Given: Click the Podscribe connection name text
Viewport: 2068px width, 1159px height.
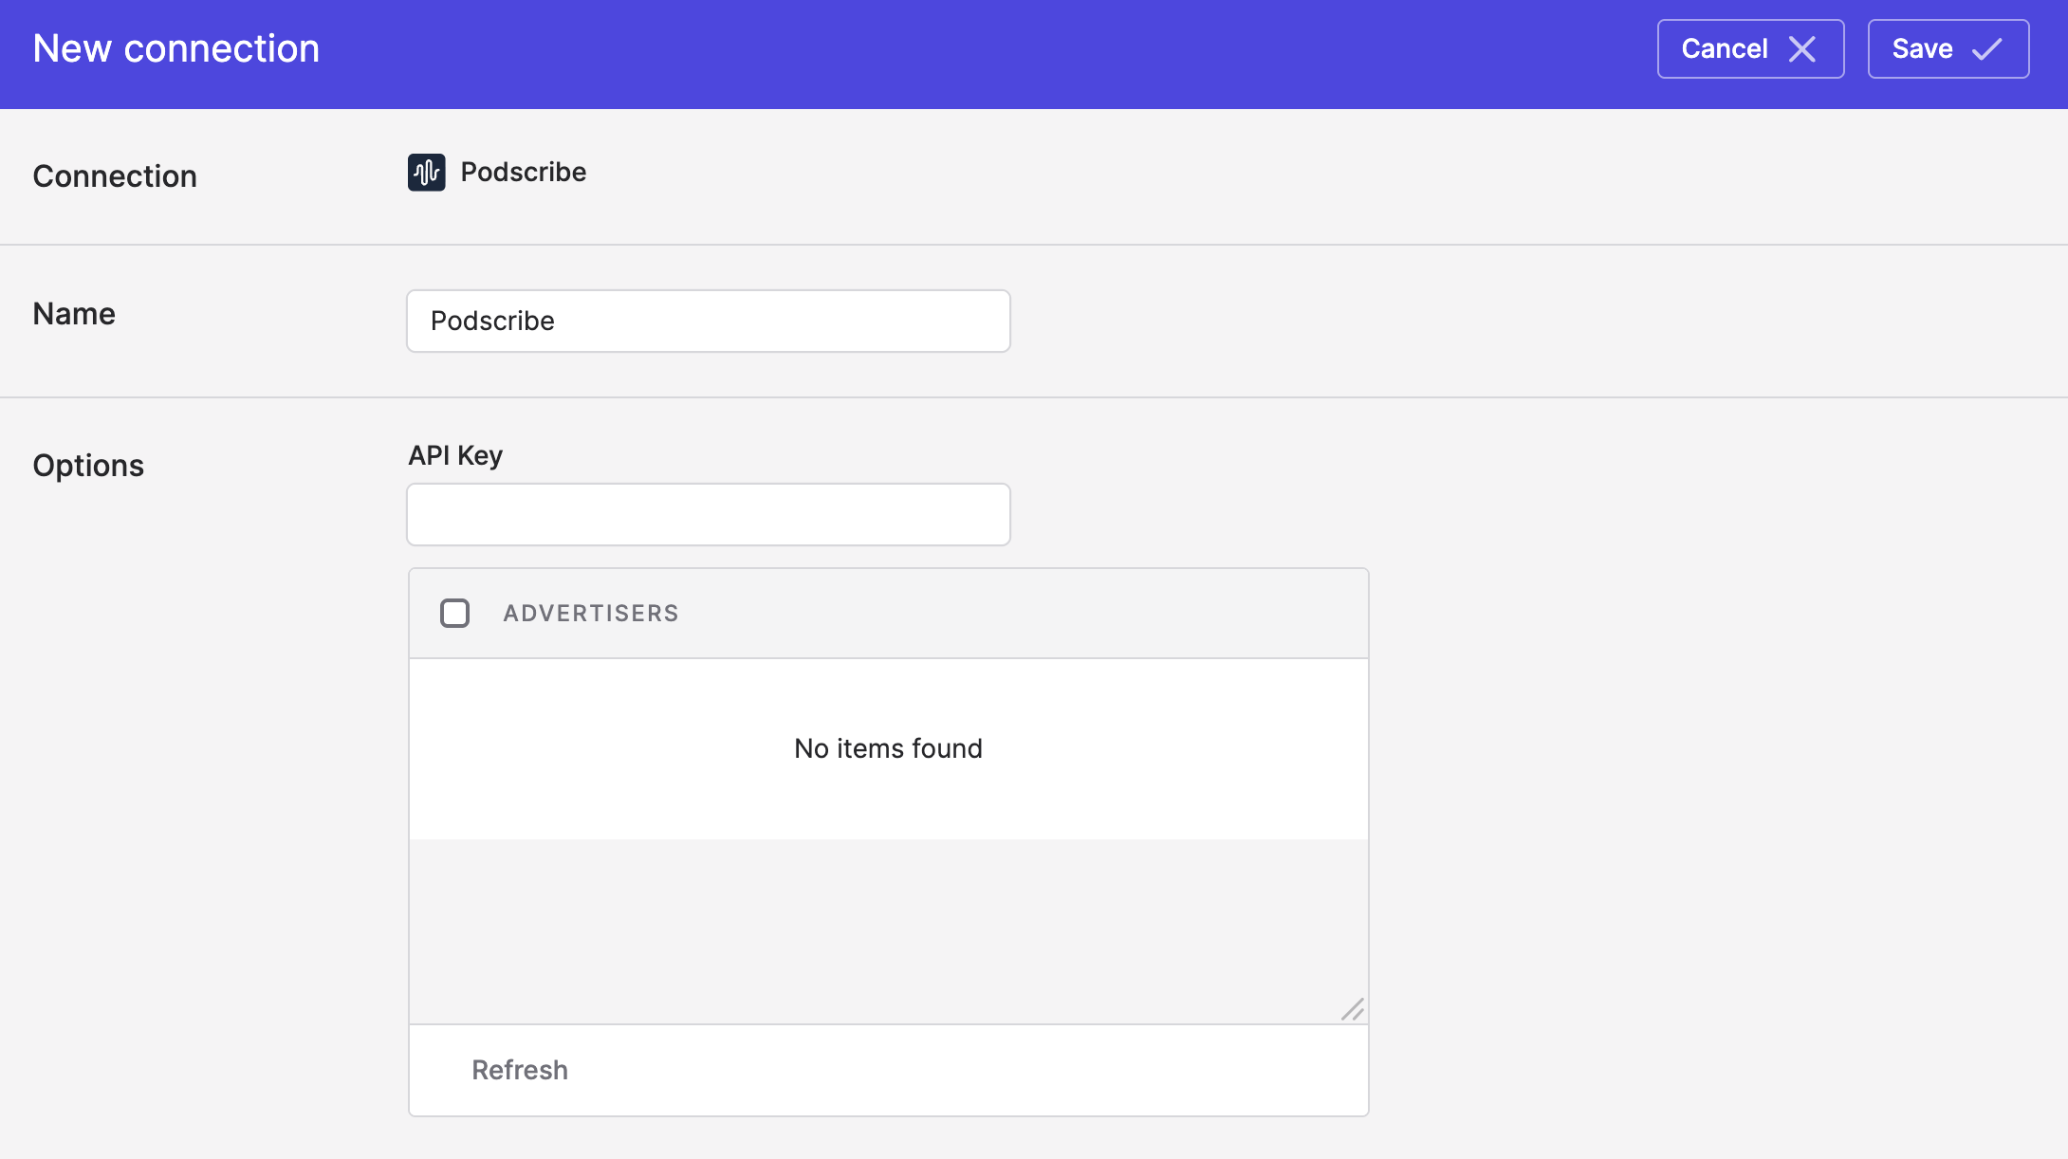Looking at the screenshot, I should click(x=524, y=172).
